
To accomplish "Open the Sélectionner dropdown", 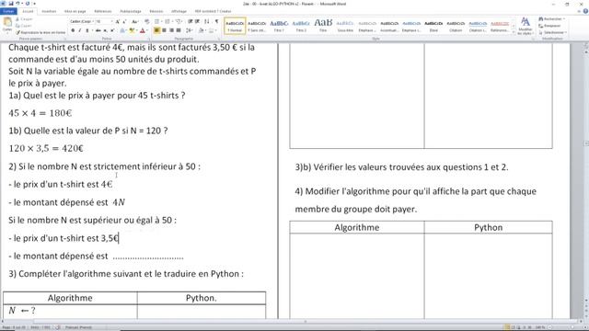I will pos(552,33).
